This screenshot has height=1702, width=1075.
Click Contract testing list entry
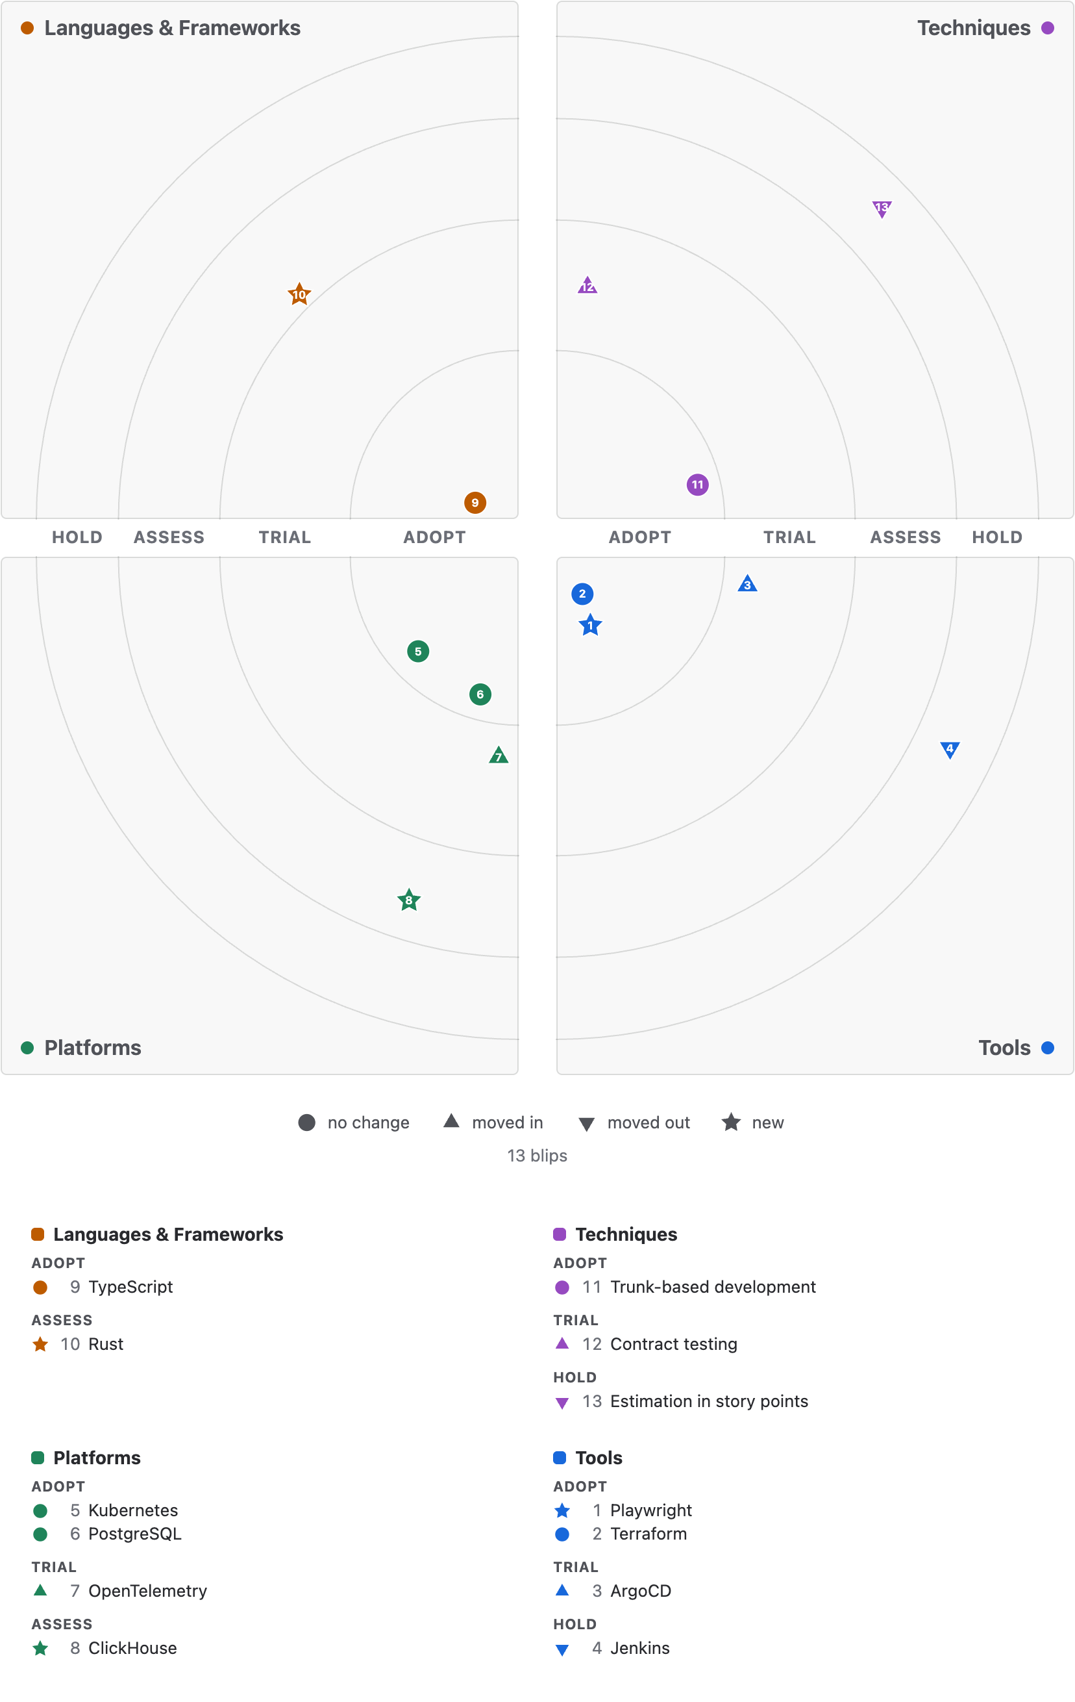pyautogui.click(x=674, y=1344)
